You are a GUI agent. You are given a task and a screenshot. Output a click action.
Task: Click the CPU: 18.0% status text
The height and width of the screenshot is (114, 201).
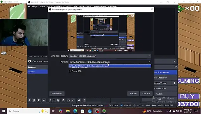[151, 105]
